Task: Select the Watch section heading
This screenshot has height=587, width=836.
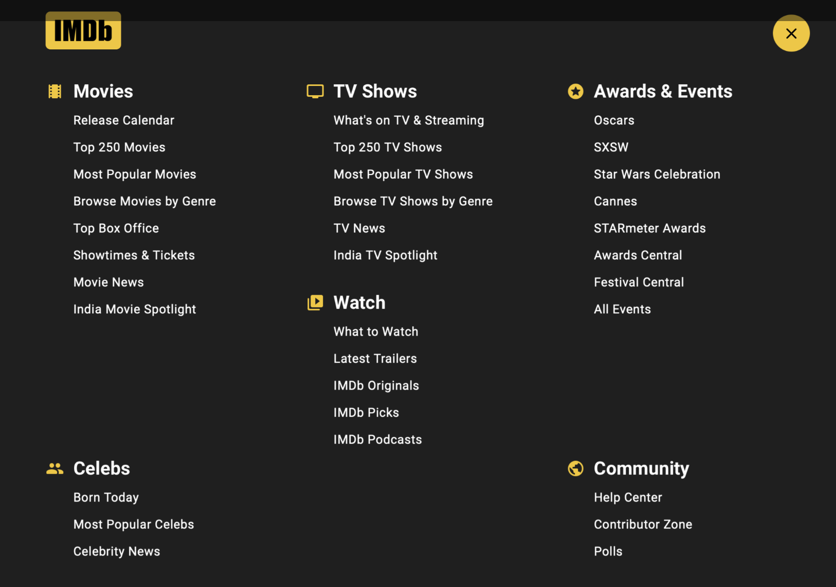Action: pos(359,303)
